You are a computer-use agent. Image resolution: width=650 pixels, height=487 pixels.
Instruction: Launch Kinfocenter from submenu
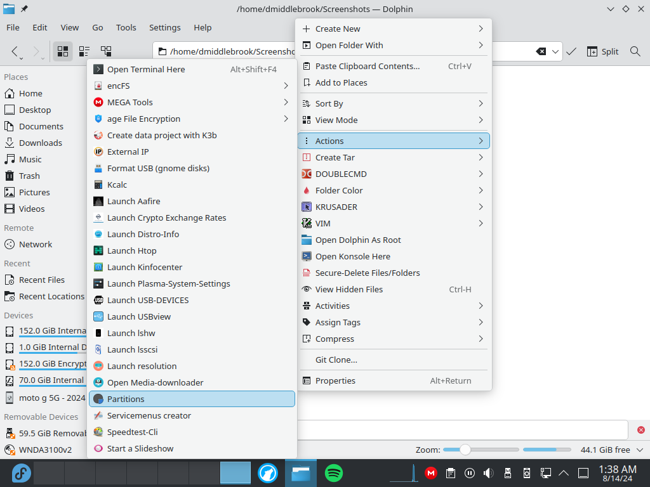[192, 267]
